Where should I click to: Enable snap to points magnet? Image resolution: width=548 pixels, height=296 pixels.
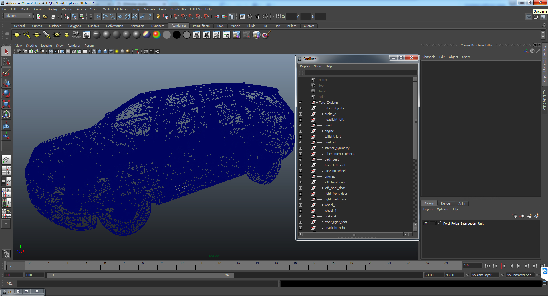tap(191, 17)
